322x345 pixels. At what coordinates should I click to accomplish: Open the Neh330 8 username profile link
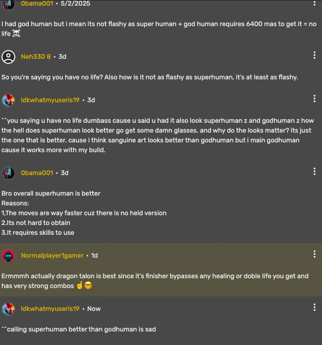click(x=36, y=57)
